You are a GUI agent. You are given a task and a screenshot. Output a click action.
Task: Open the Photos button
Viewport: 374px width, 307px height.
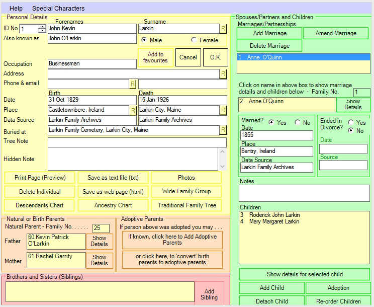(x=186, y=178)
